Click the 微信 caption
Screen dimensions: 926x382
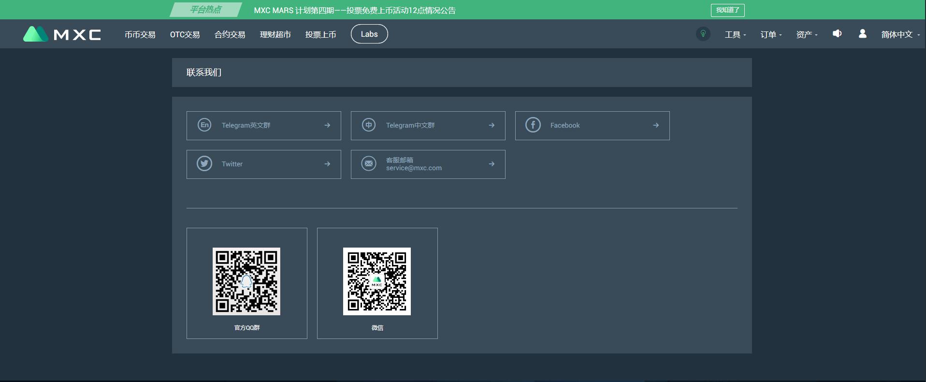click(x=377, y=328)
